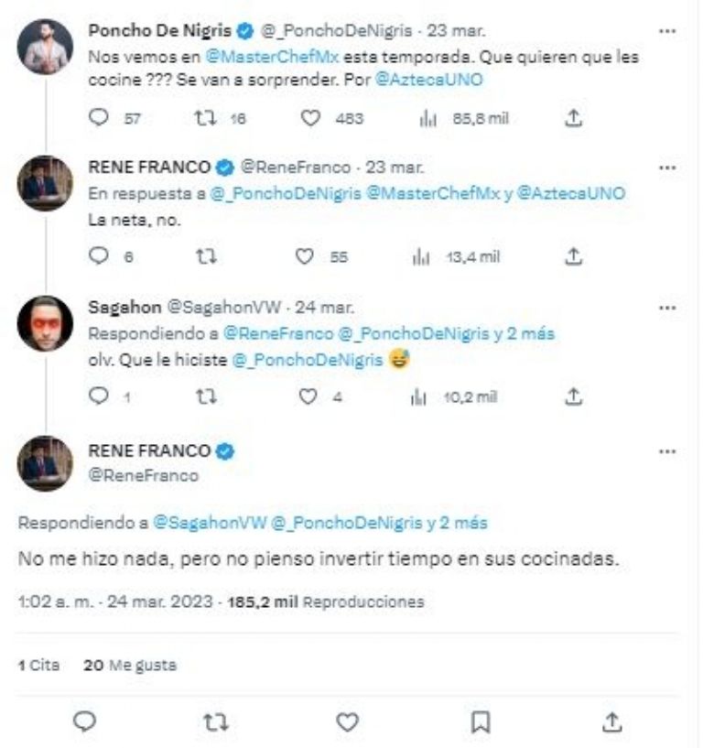Share the main tweet via bottom share icon
This screenshot has width=703, height=748.
click(611, 722)
